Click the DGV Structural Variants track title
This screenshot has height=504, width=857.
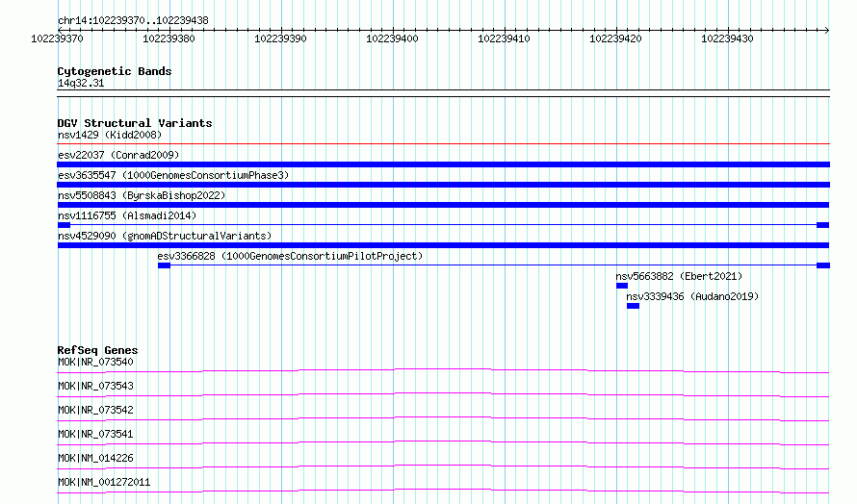[135, 123]
